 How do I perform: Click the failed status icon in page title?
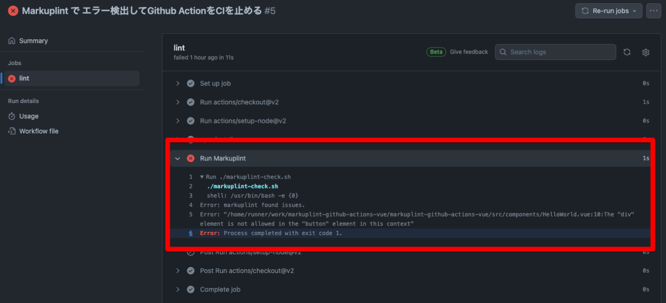13,11
